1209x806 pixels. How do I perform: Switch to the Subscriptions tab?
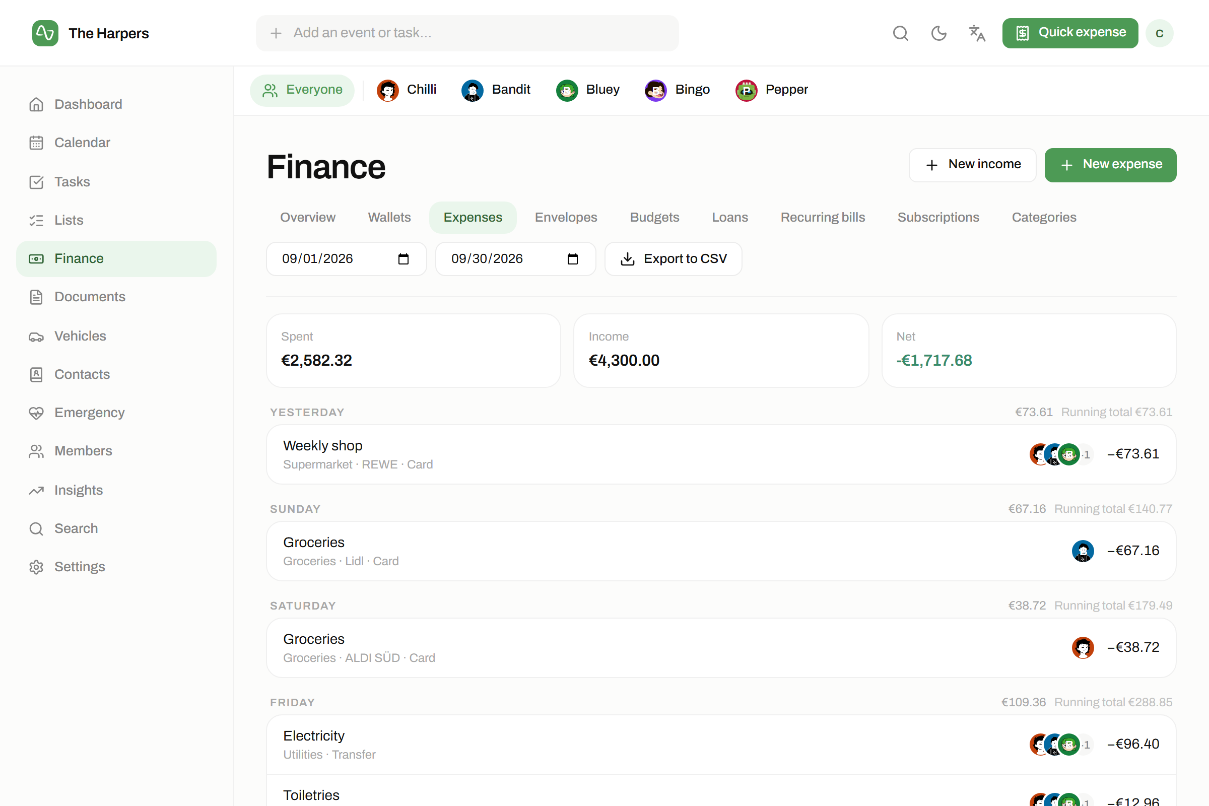938,218
